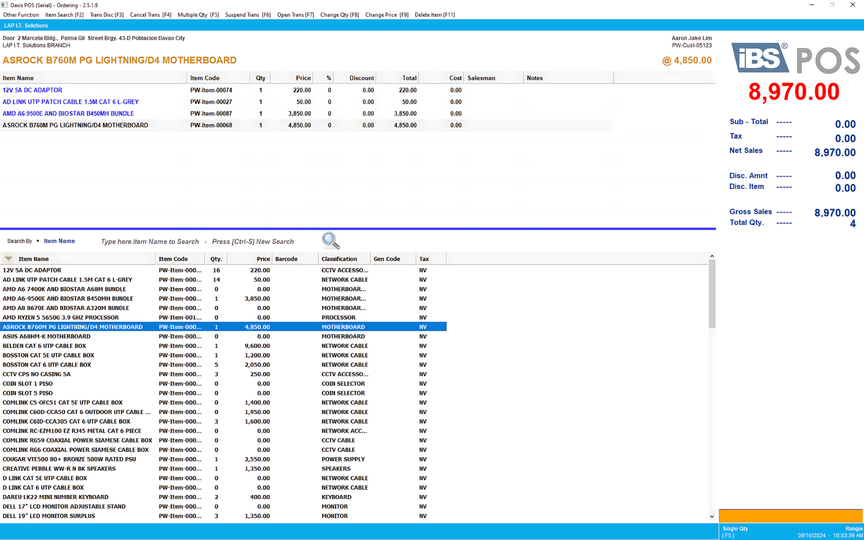Image resolution: width=864 pixels, height=540 pixels.
Task: Click the 12V 5A DC ADAPTOR order link
Action: [32, 90]
